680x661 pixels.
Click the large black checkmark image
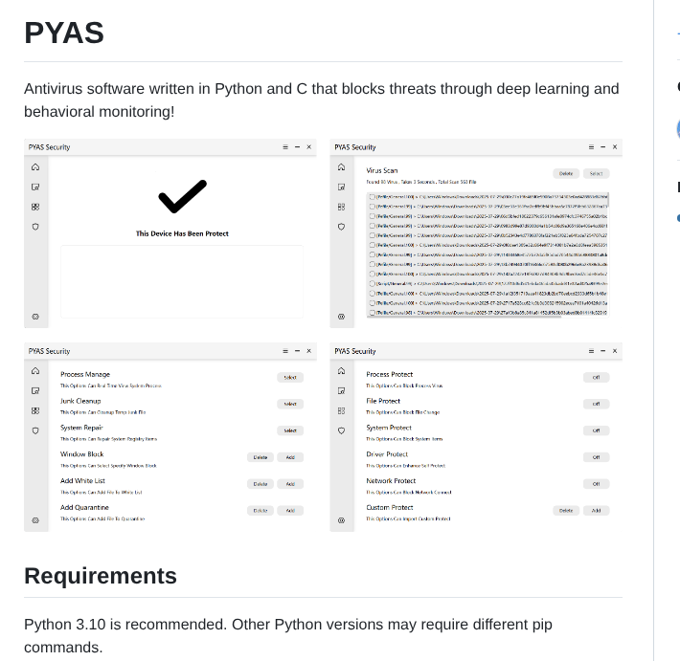[182, 198]
